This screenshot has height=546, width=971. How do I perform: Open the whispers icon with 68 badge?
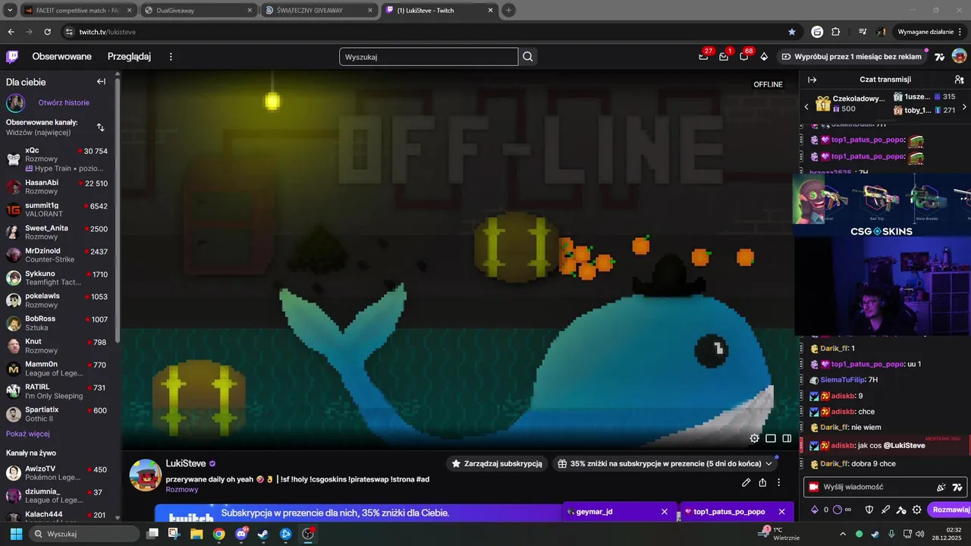(x=744, y=57)
